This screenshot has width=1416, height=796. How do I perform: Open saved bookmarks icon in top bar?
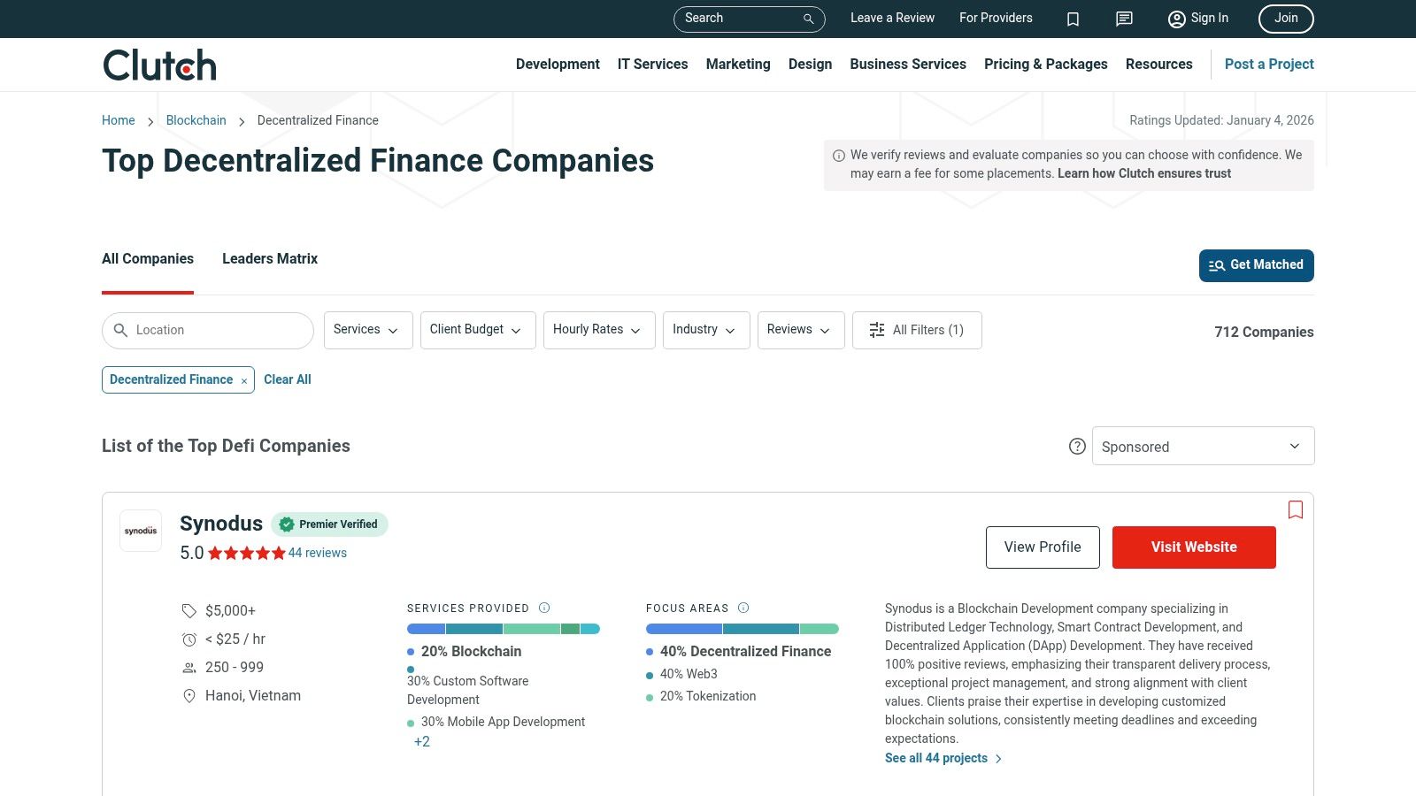1073,19
